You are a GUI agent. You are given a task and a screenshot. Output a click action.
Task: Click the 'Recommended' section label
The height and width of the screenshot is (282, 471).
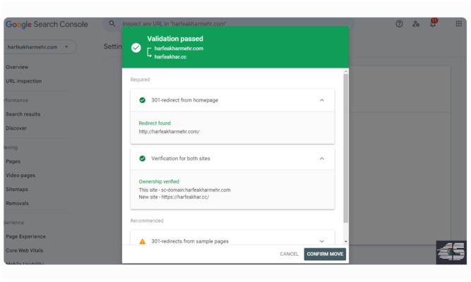pos(147,221)
